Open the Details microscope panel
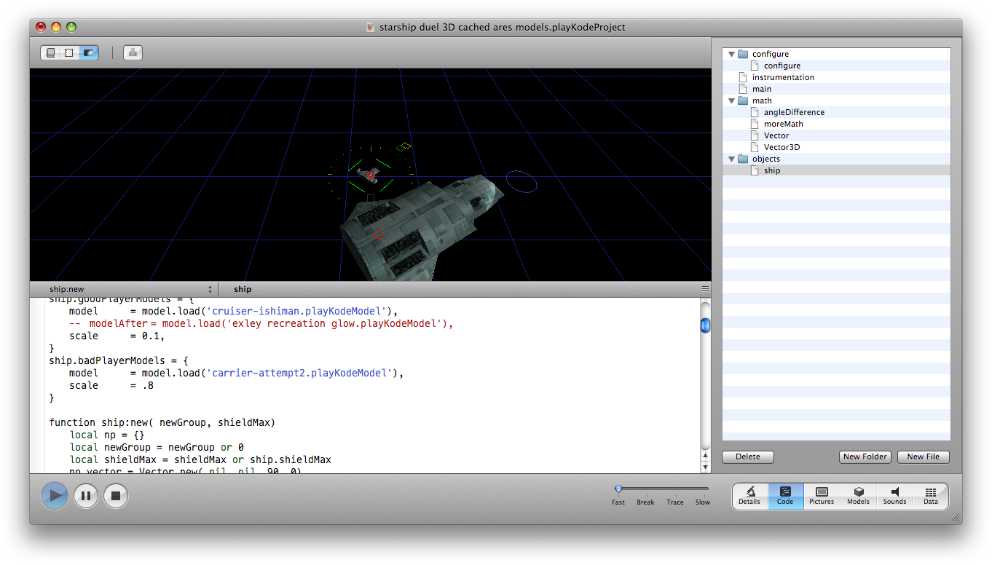This screenshot has width=992, height=565. click(749, 496)
